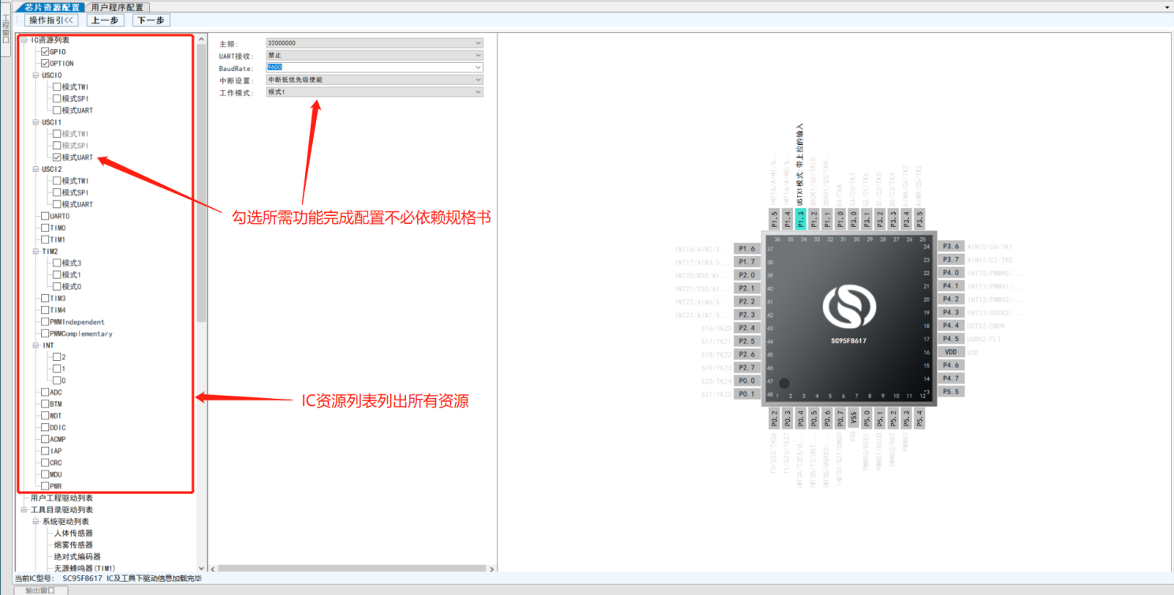Uncheck the GPIO resource checkbox
The image size is (1174, 595).
[x=45, y=51]
